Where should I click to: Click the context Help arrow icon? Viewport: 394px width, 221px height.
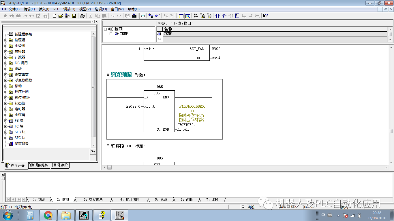tap(266, 16)
